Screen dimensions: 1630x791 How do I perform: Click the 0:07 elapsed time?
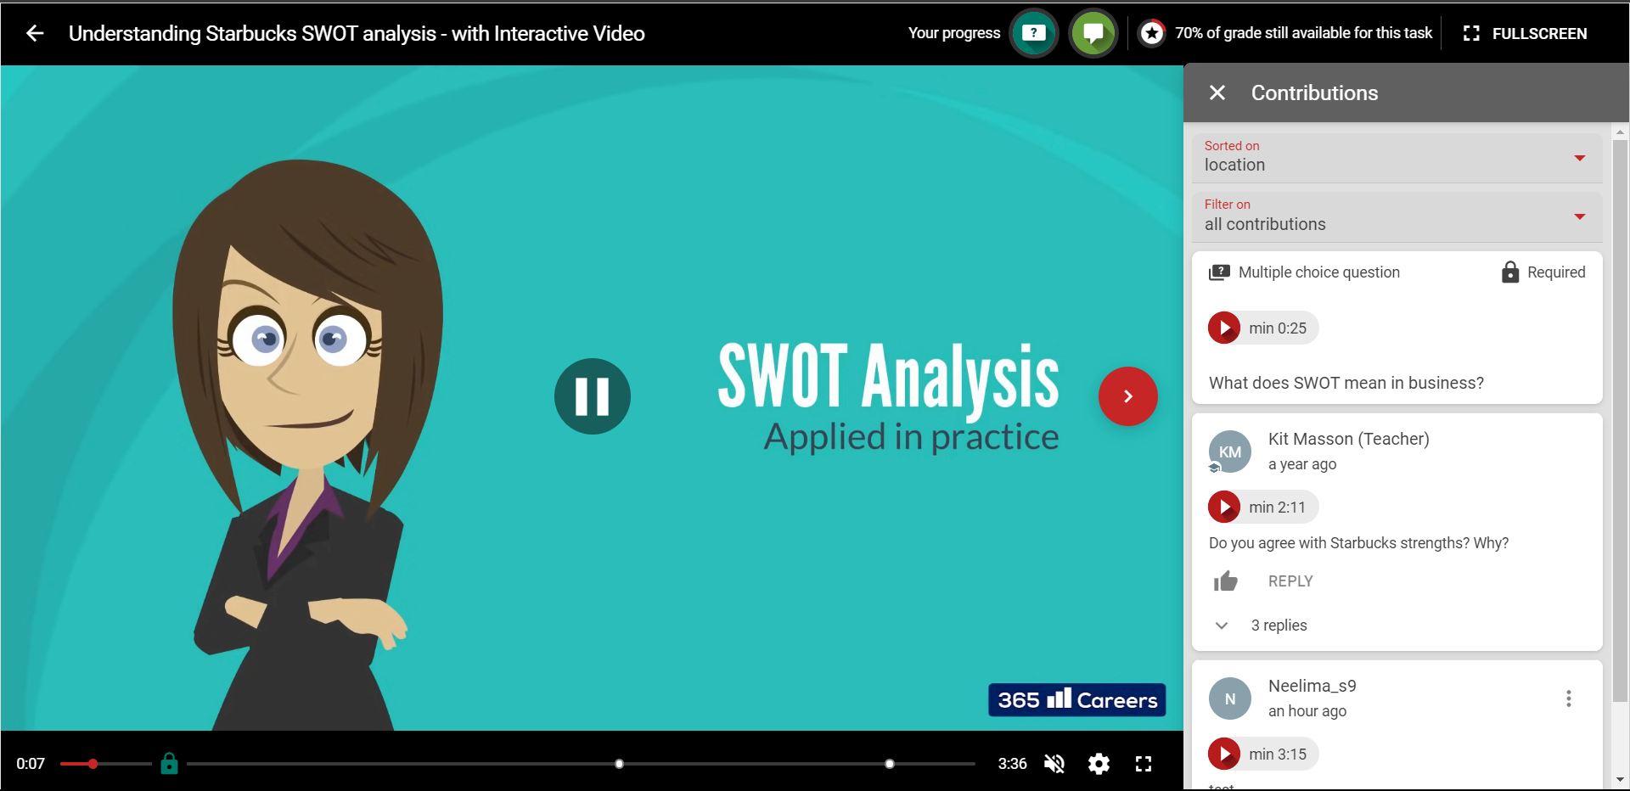pyautogui.click(x=31, y=764)
